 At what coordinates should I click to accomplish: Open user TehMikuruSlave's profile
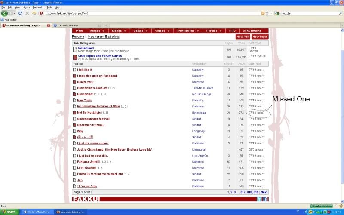coord(203,88)
